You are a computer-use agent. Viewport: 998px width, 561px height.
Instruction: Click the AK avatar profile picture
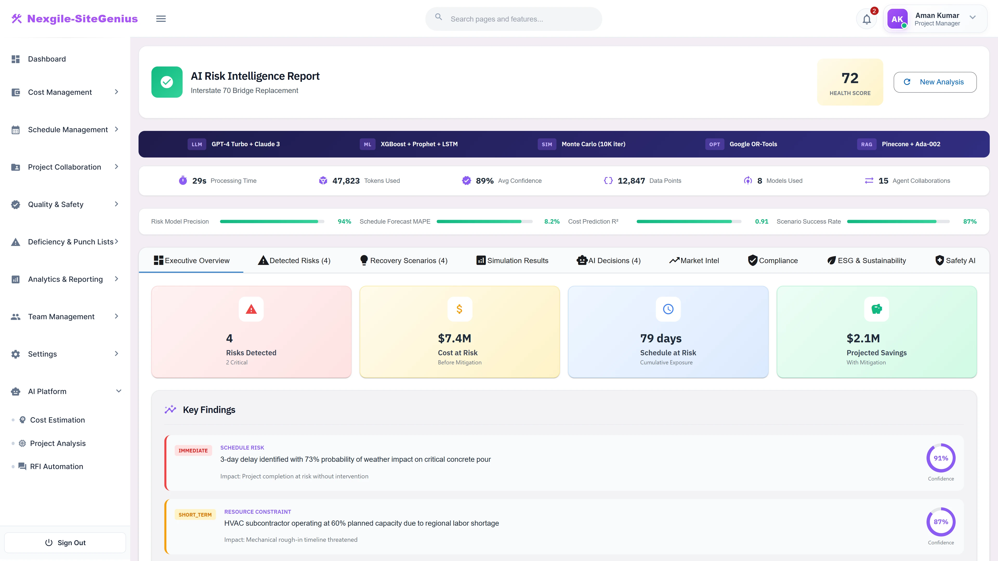pyautogui.click(x=897, y=18)
